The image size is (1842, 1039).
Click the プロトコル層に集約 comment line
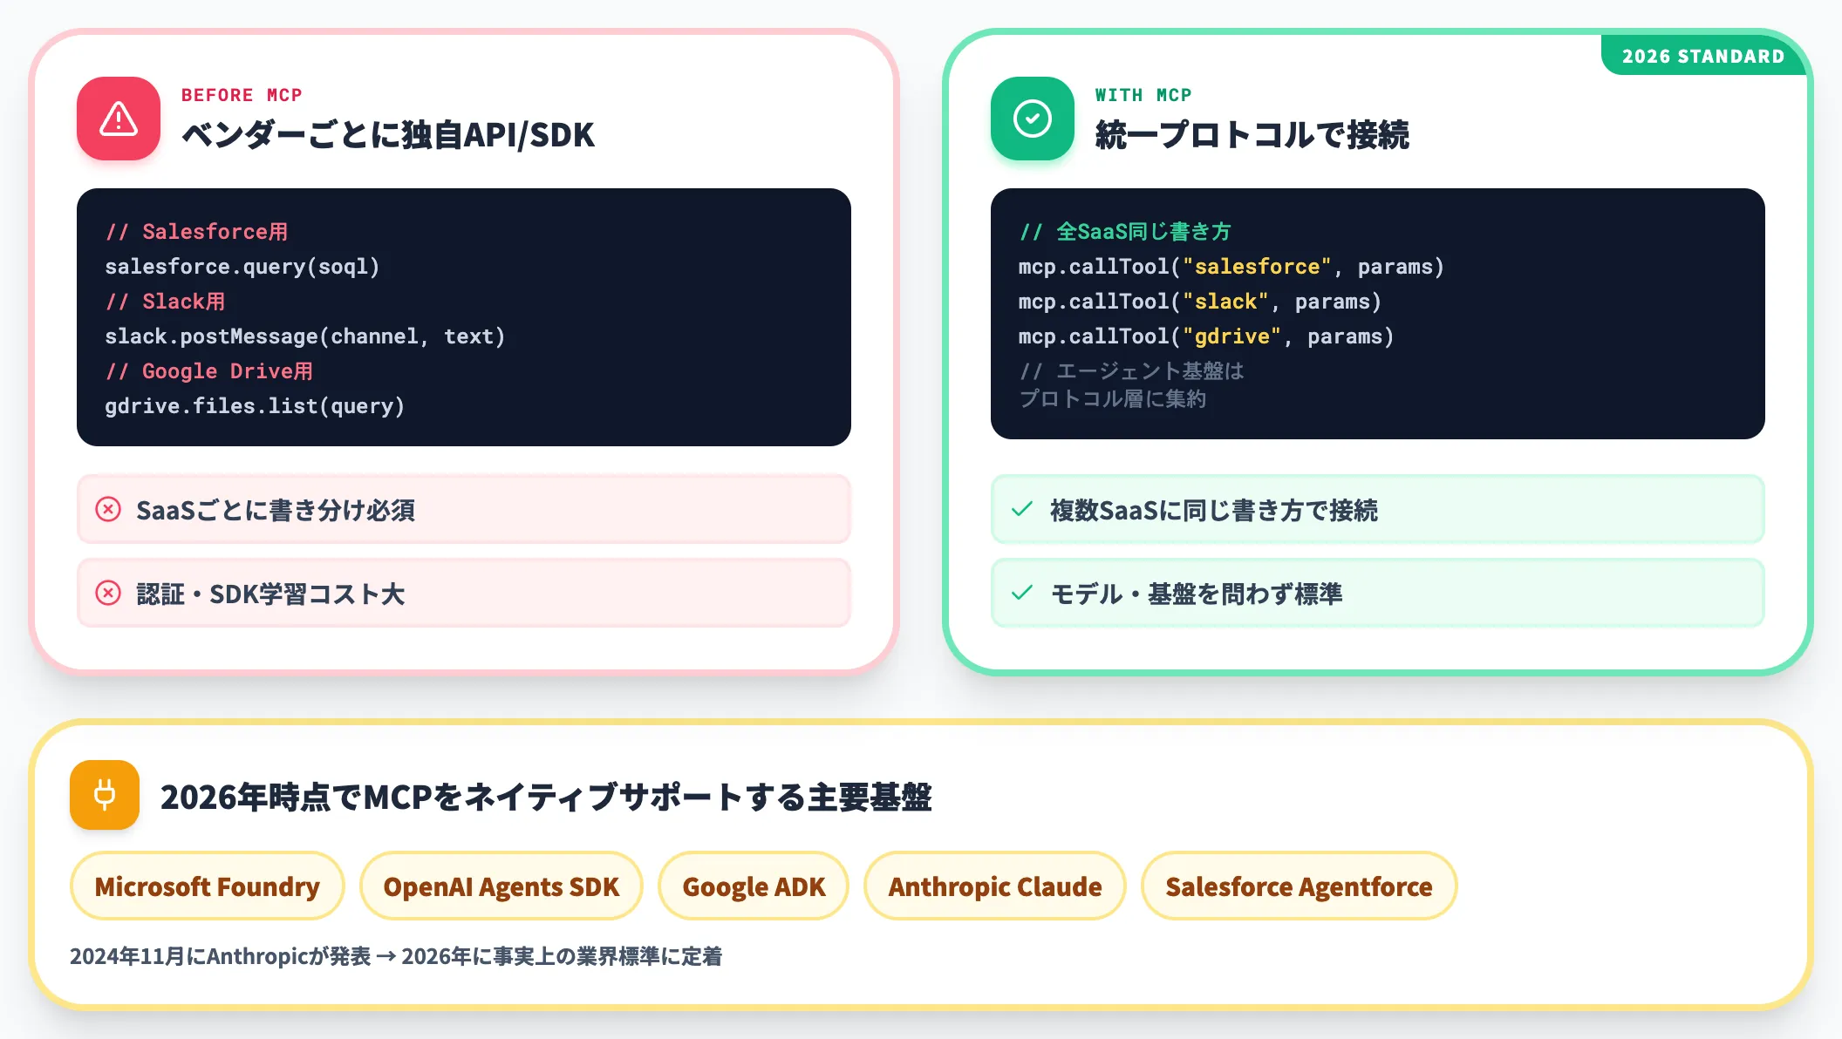click(x=1113, y=399)
